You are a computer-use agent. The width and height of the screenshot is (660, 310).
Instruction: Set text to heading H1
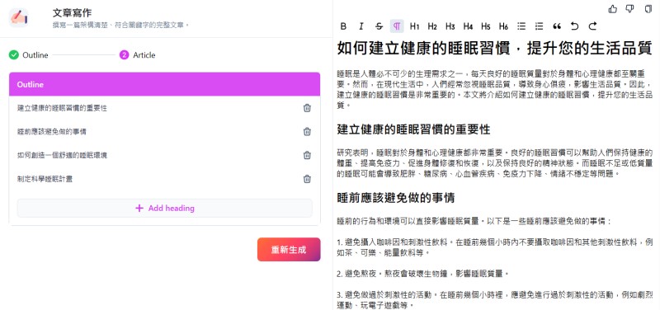coord(415,26)
